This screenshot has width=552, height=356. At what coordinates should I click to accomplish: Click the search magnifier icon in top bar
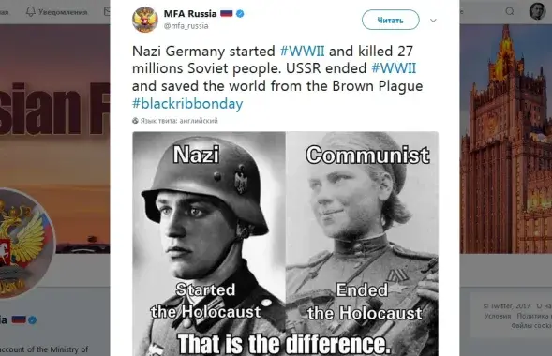click(x=510, y=11)
